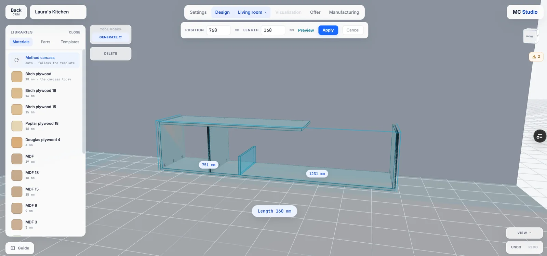Click the Apply button
547x256 pixels.
328,30
